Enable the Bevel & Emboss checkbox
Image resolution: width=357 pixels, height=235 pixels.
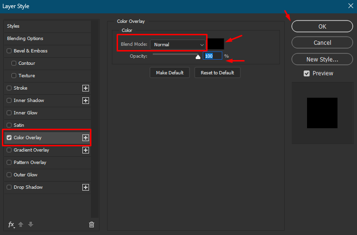pyautogui.click(x=9, y=51)
